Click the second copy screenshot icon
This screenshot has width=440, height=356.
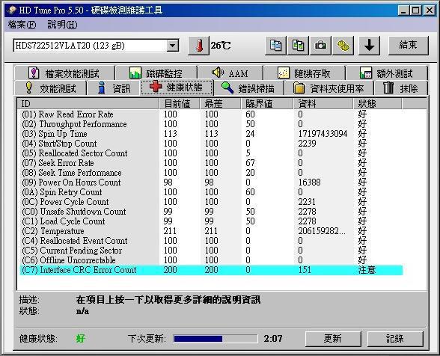pos(298,46)
